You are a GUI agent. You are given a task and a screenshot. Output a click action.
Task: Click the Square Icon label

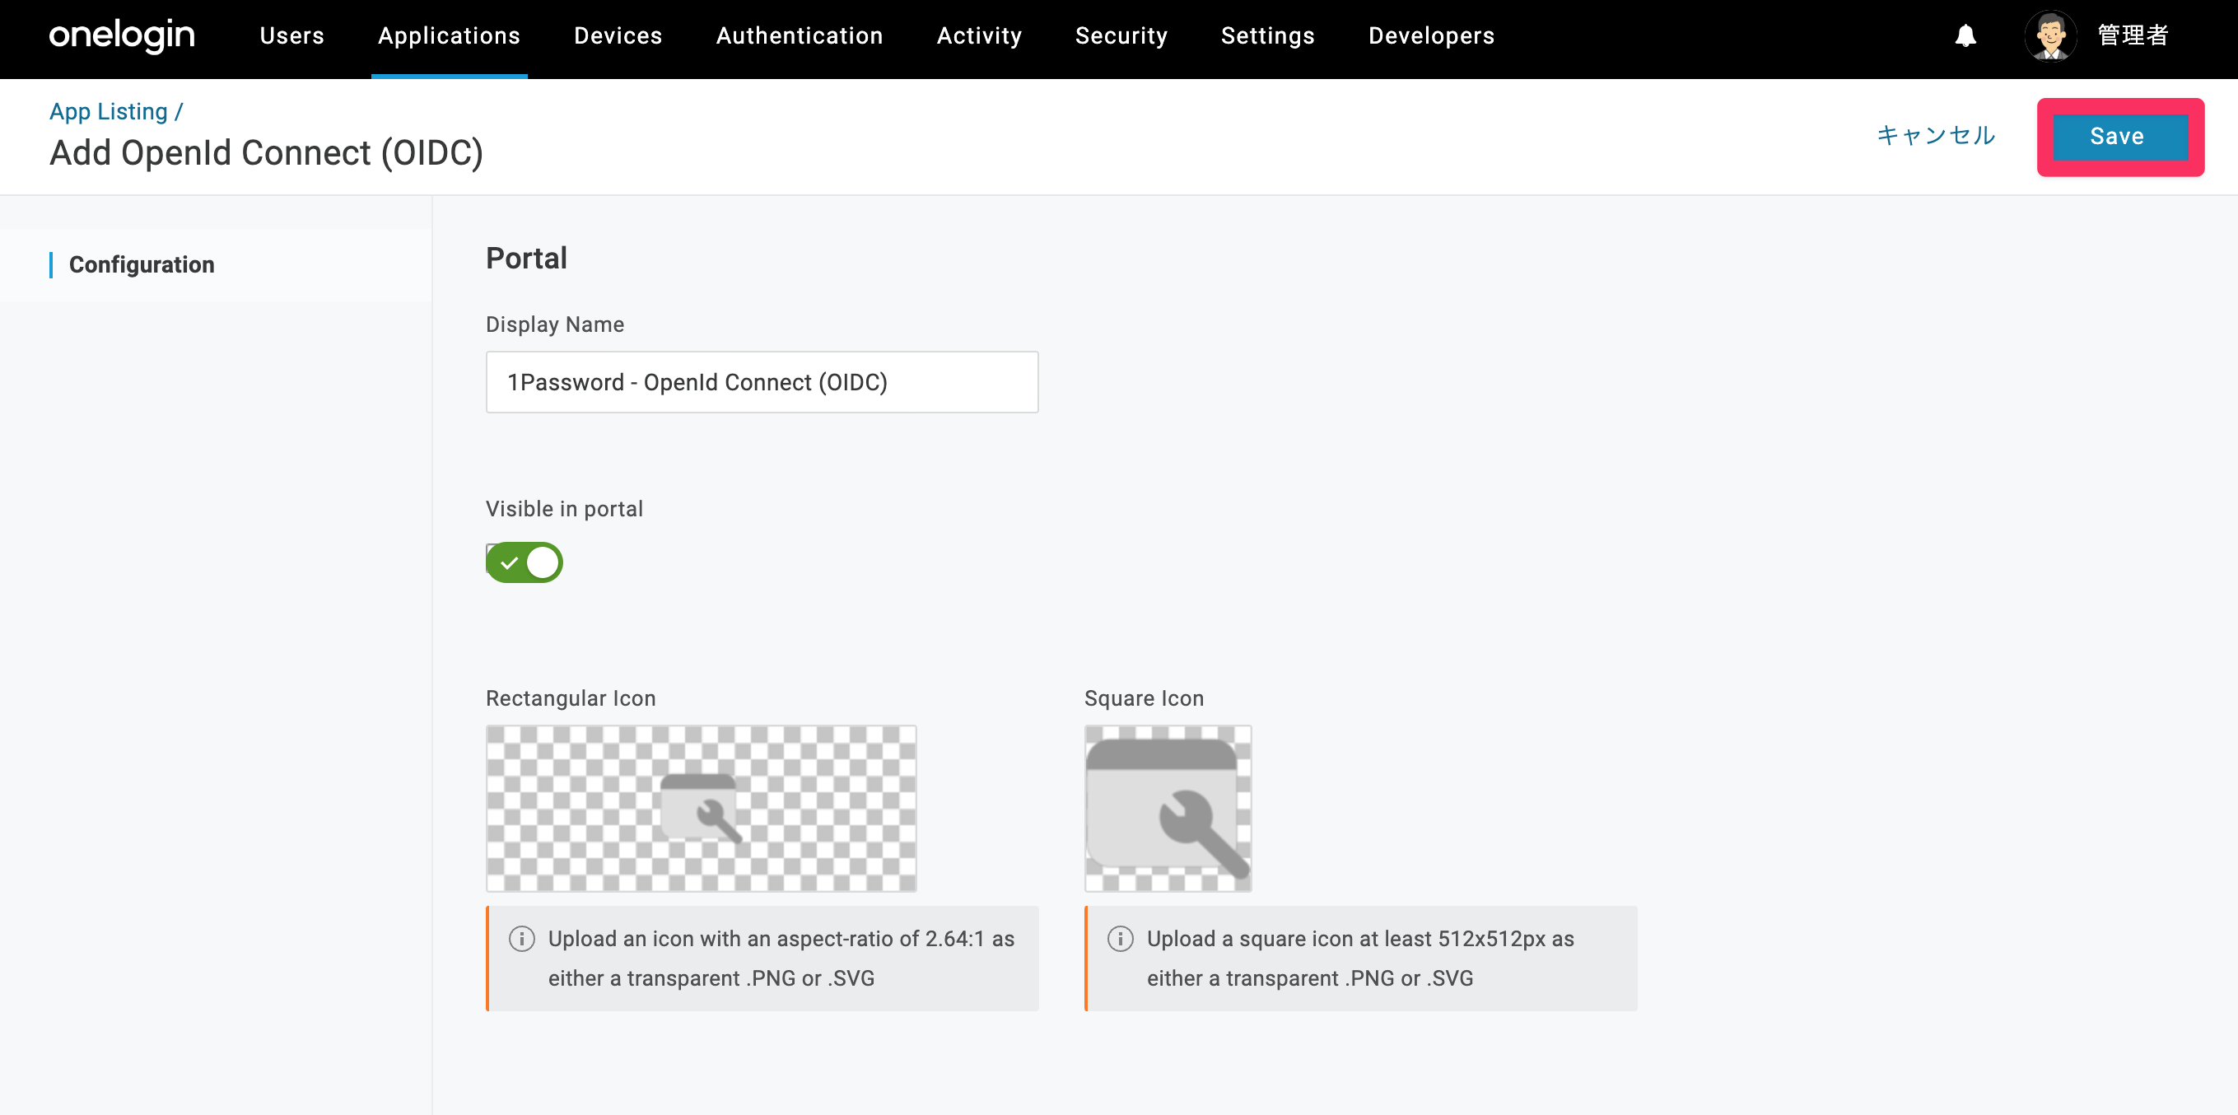click(1145, 697)
